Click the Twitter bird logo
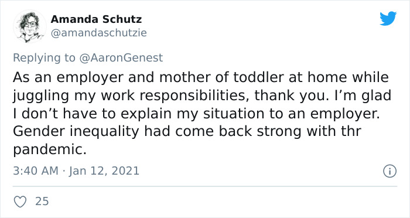Image resolution: width=410 pixels, height=218 pixels. tap(388, 18)
